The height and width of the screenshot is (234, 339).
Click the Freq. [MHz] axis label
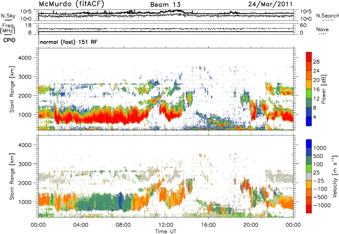point(8,28)
